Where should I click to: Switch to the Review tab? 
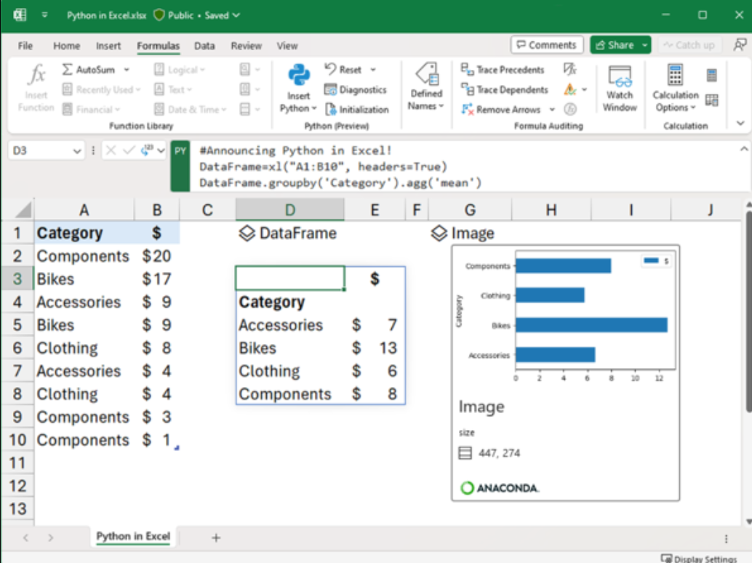pyautogui.click(x=246, y=46)
